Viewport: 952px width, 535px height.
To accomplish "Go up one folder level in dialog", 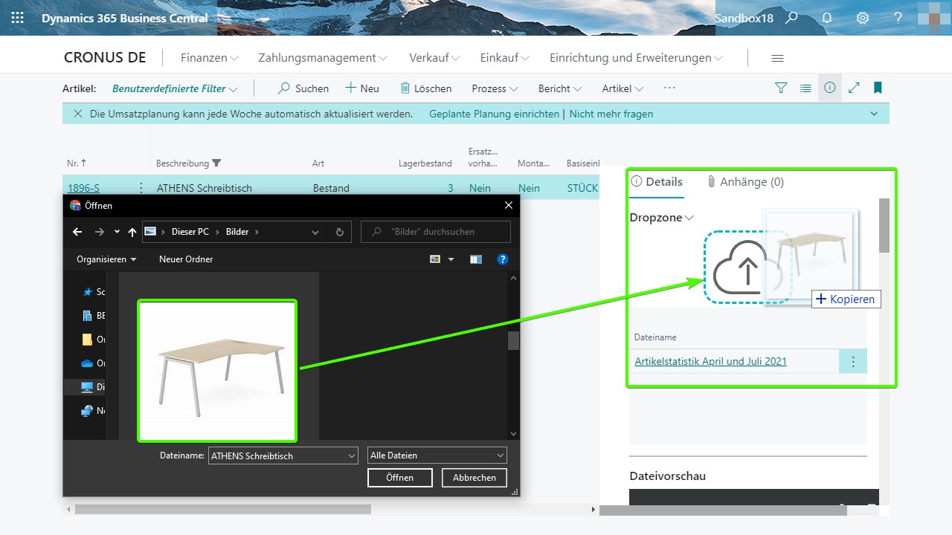I will coord(132,232).
